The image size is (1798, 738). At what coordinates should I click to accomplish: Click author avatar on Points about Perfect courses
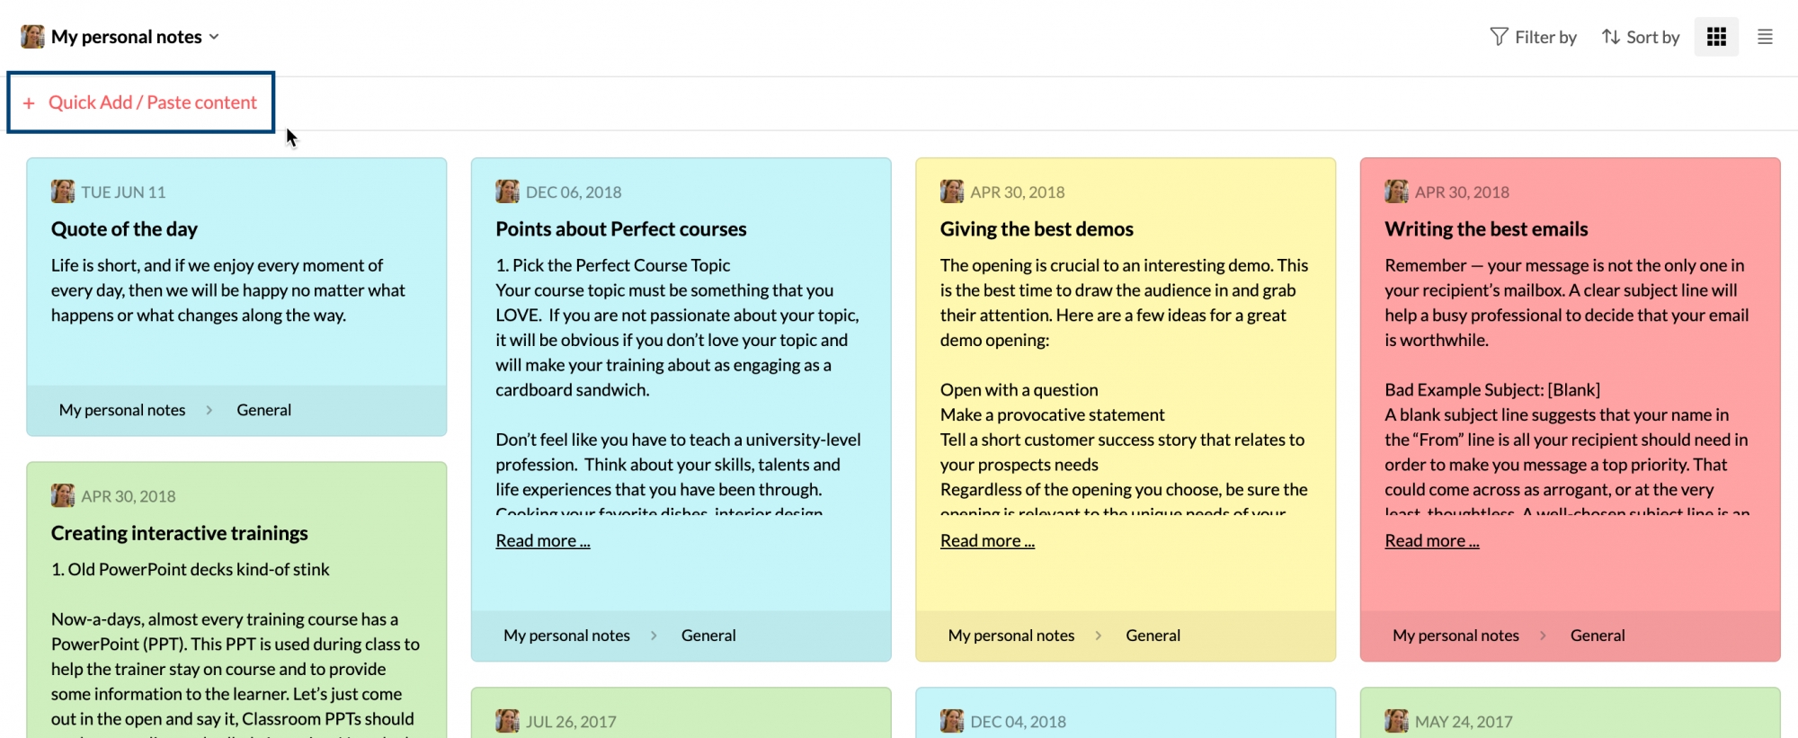coord(507,191)
